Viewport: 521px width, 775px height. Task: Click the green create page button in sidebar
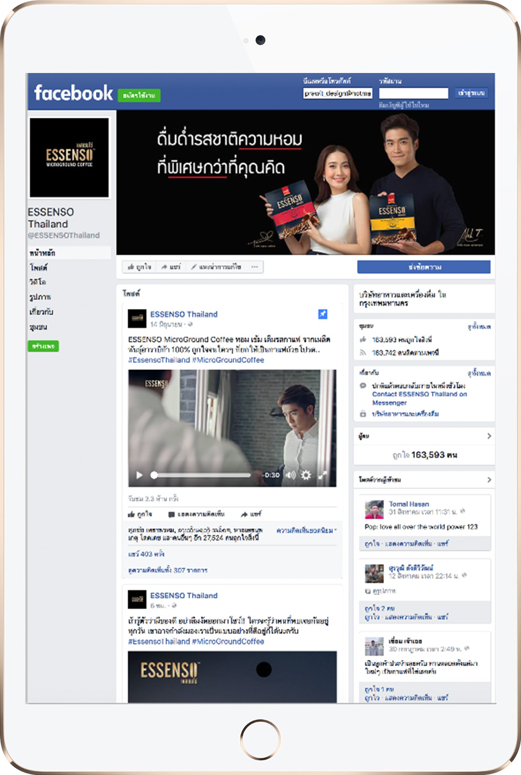pyautogui.click(x=44, y=346)
